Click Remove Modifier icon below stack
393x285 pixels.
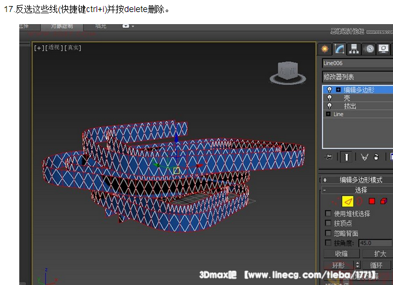click(x=376, y=157)
